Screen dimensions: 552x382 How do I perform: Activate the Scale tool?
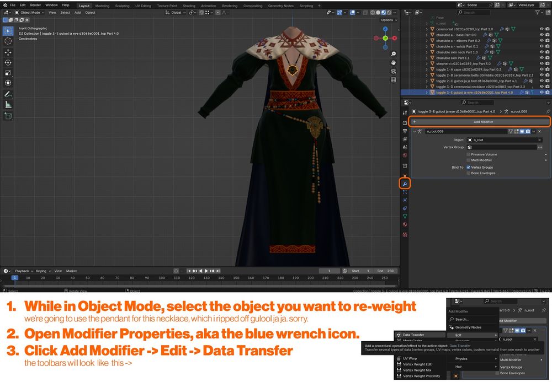click(x=8, y=73)
